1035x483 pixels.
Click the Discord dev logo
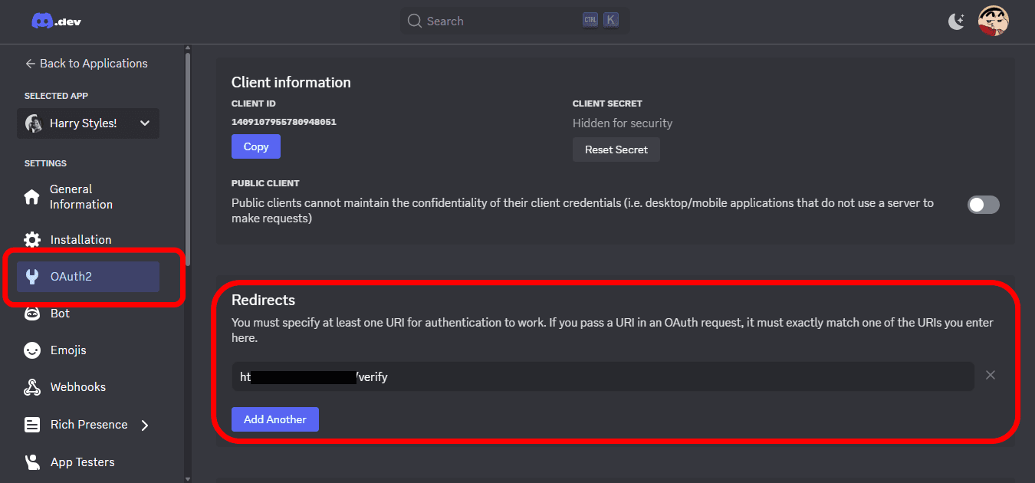click(56, 21)
